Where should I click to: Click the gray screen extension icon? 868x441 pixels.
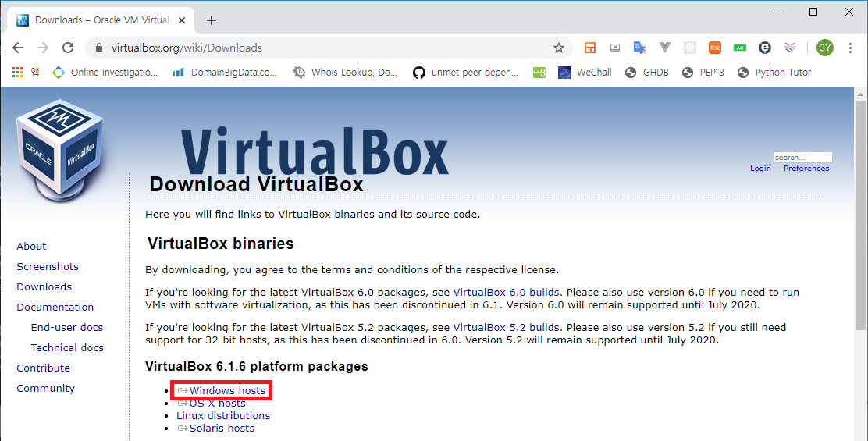click(x=615, y=48)
